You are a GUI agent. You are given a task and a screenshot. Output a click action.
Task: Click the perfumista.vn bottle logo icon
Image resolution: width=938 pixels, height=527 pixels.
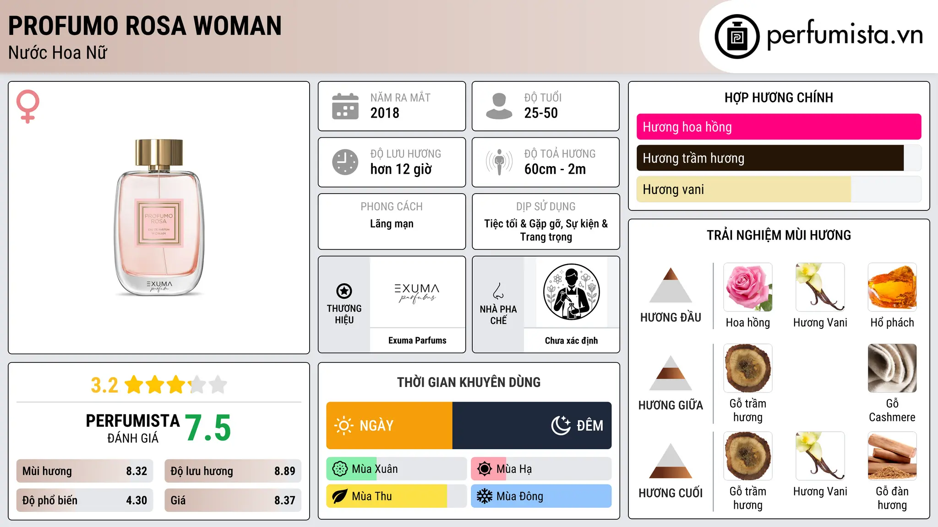coord(737,37)
